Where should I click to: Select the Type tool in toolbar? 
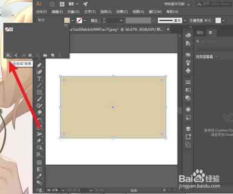tap(39, 79)
